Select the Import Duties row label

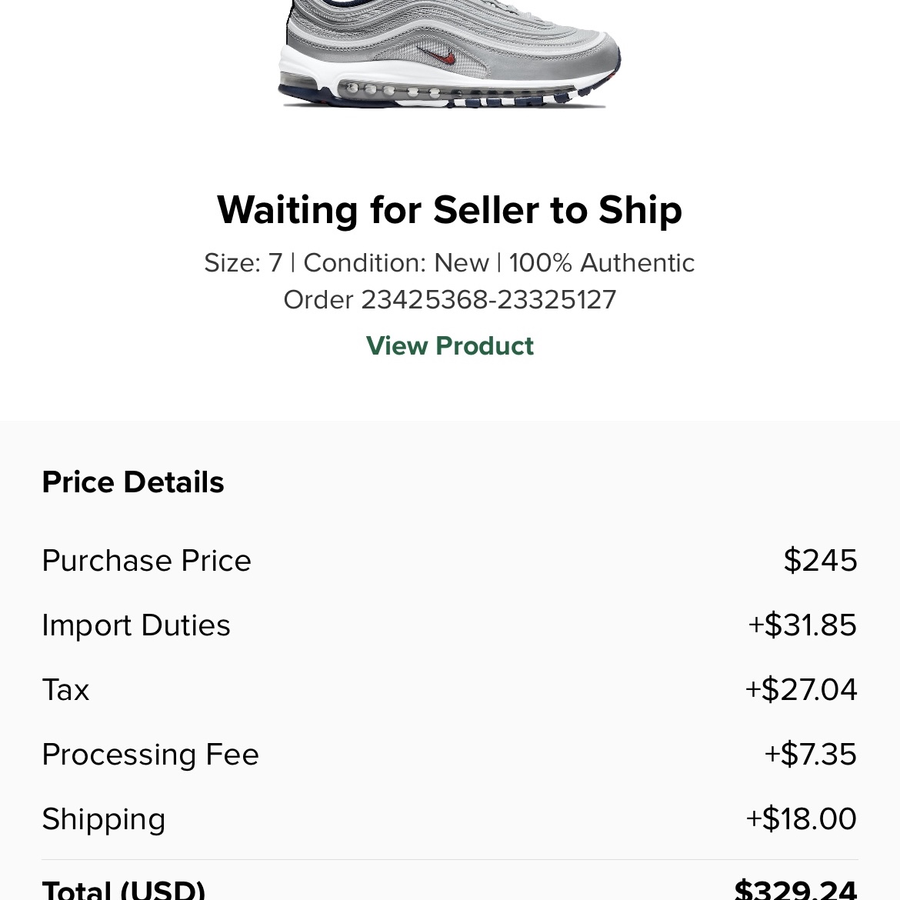point(136,625)
